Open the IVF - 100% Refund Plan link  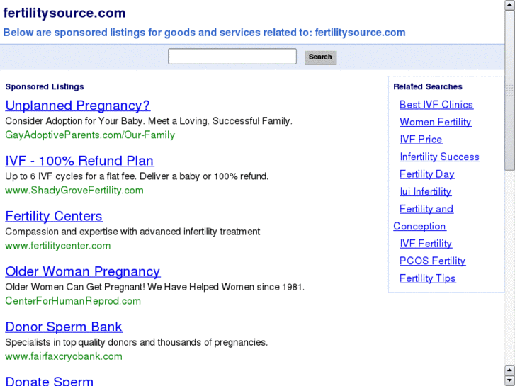[79, 161]
